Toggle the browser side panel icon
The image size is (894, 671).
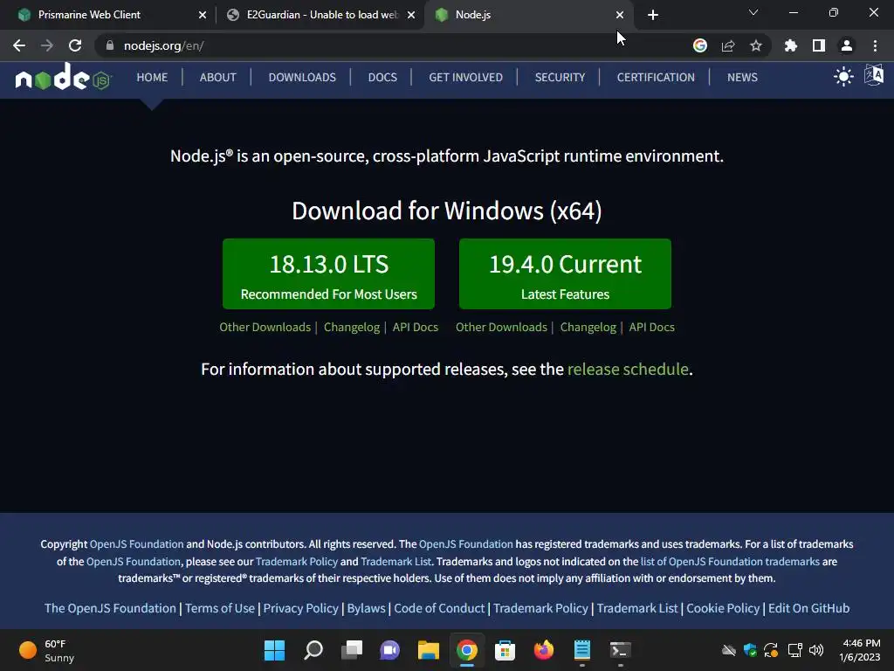[819, 45]
